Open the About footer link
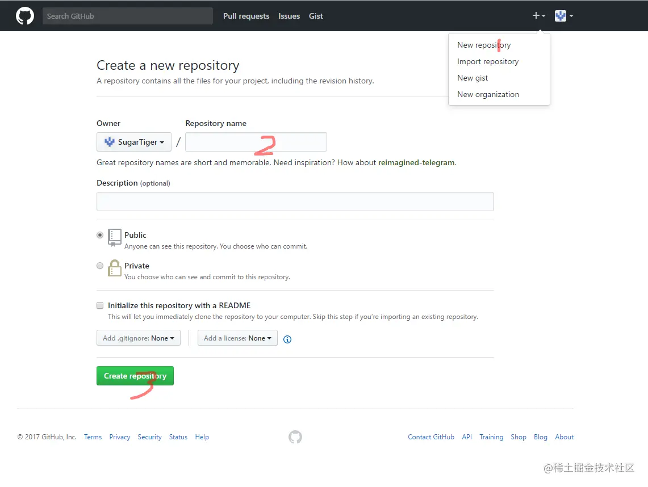The image size is (648, 487). point(564,437)
